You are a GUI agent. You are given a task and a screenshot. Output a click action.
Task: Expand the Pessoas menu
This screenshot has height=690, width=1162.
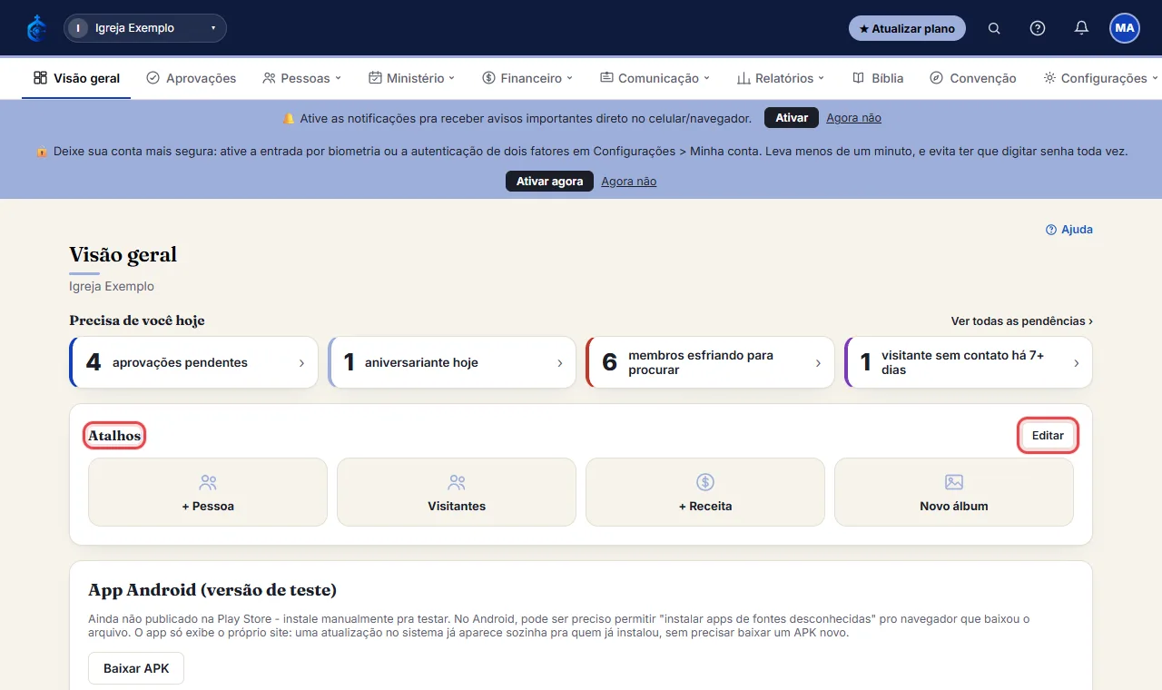[301, 78]
